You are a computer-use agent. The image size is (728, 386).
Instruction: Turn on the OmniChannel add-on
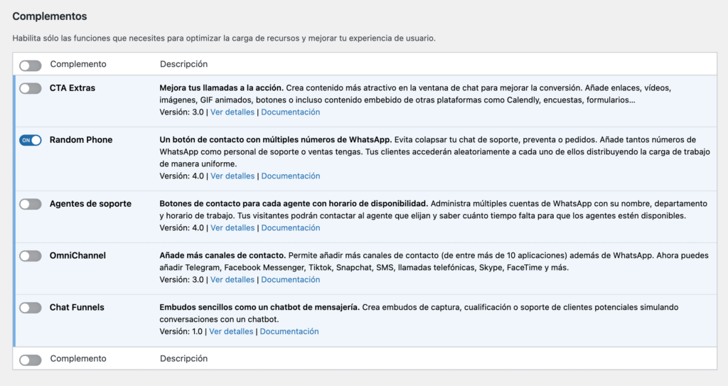point(31,256)
